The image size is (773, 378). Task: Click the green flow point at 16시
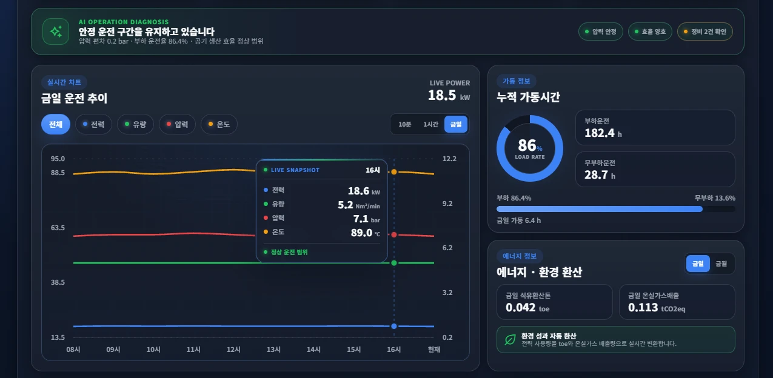point(394,263)
